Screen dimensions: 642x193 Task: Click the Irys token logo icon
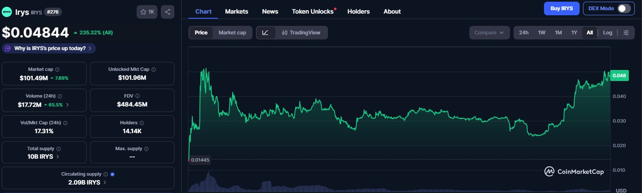click(7, 12)
